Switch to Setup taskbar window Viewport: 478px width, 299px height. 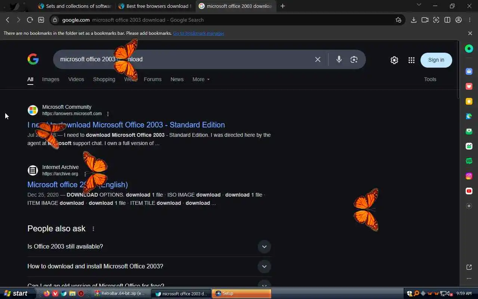click(242, 293)
